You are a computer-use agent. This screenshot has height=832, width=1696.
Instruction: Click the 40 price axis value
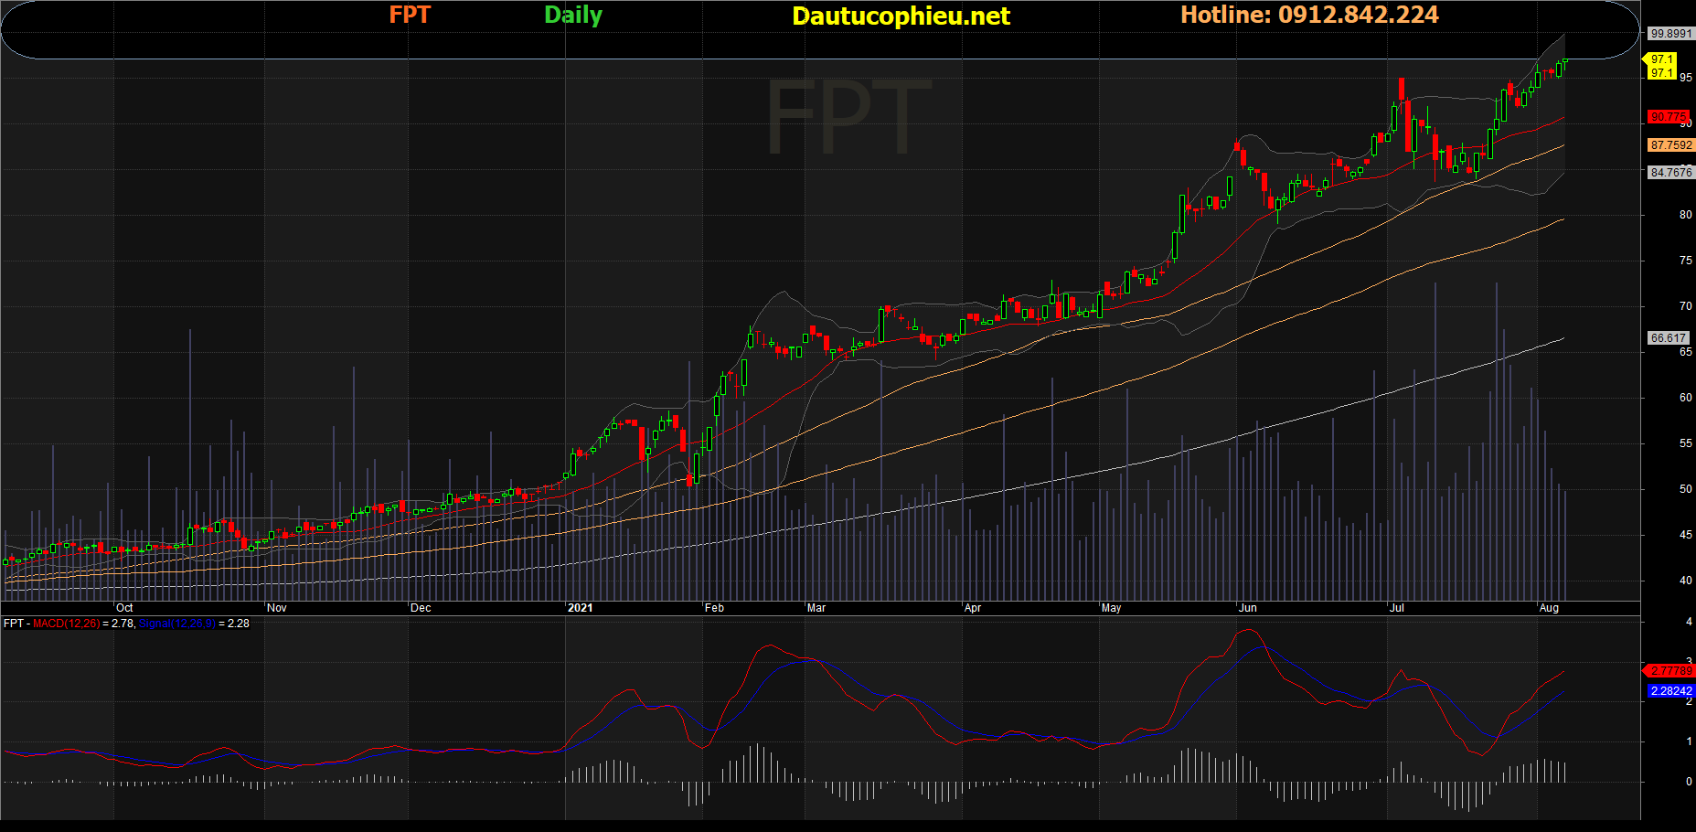click(x=1686, y=581)
